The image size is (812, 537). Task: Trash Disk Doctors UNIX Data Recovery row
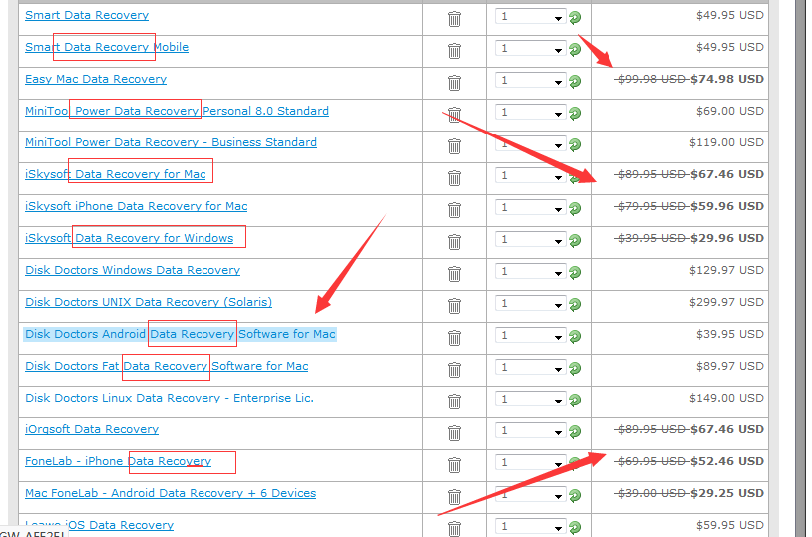pos(454,306)
